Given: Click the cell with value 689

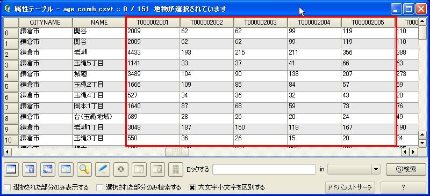Looking at the screenshot, I should tap(153, 118).
